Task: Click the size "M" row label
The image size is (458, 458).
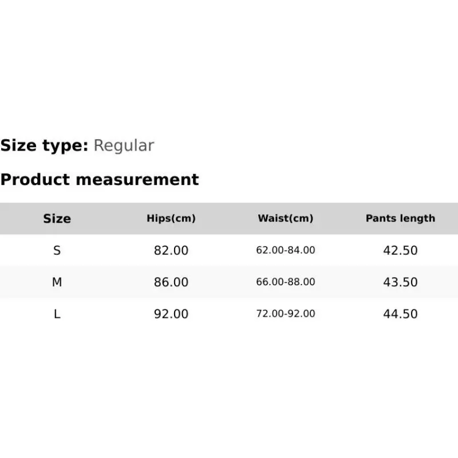Action: point(57,282)
